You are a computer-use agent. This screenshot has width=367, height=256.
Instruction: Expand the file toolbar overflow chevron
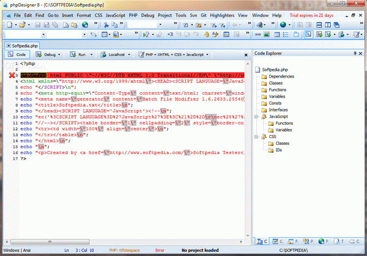(x=95, y=23)
